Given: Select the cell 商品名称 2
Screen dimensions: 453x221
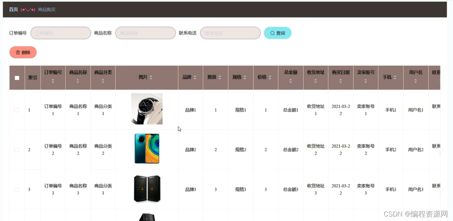Looking at the screenshot, I should pyautogui.click(x=78, y=150).
